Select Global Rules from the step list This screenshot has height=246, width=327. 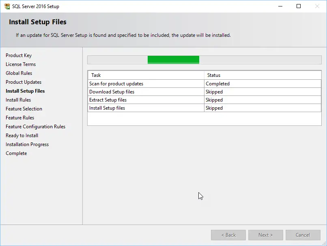click(19, 73)
